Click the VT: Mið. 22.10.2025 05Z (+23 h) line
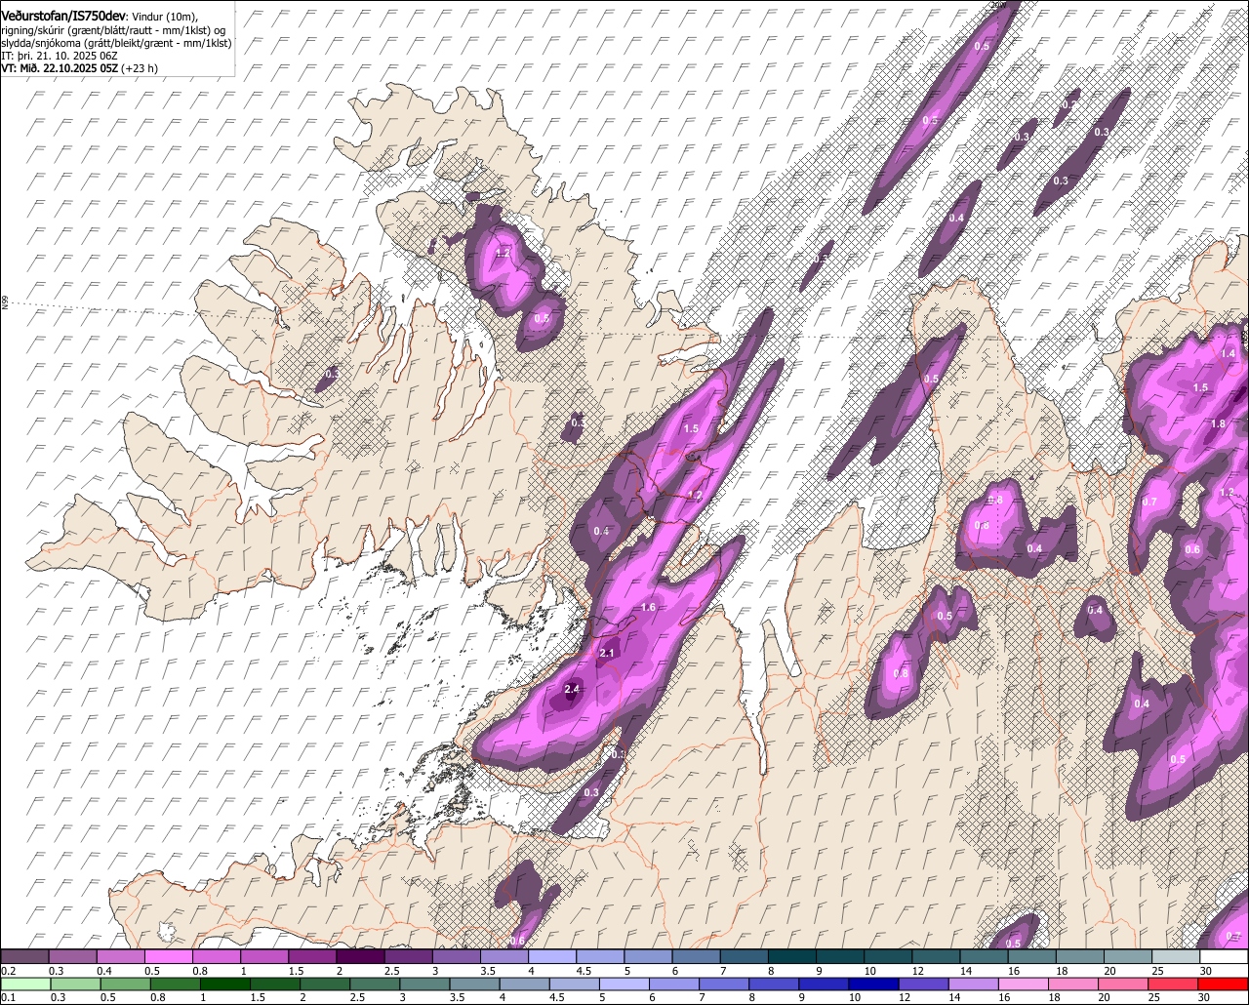This screenshot has height=1005, width=1249. 80,68
